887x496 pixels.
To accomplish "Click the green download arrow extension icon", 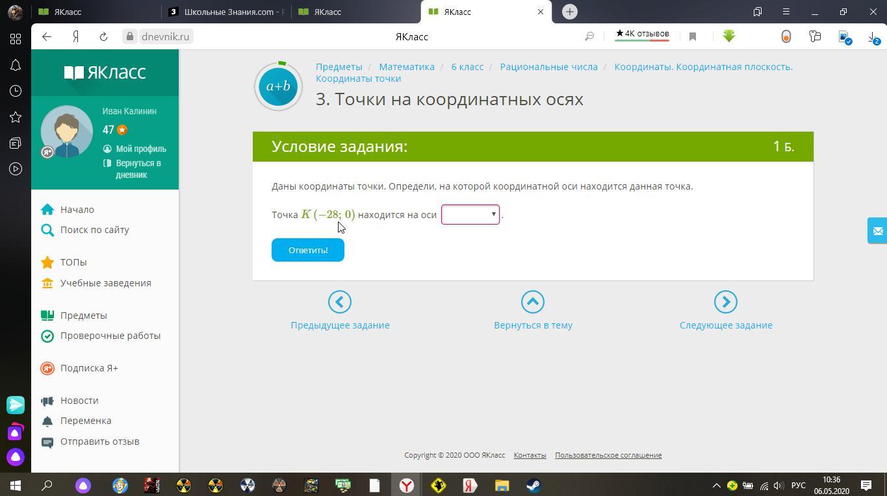I will point(729,37).
